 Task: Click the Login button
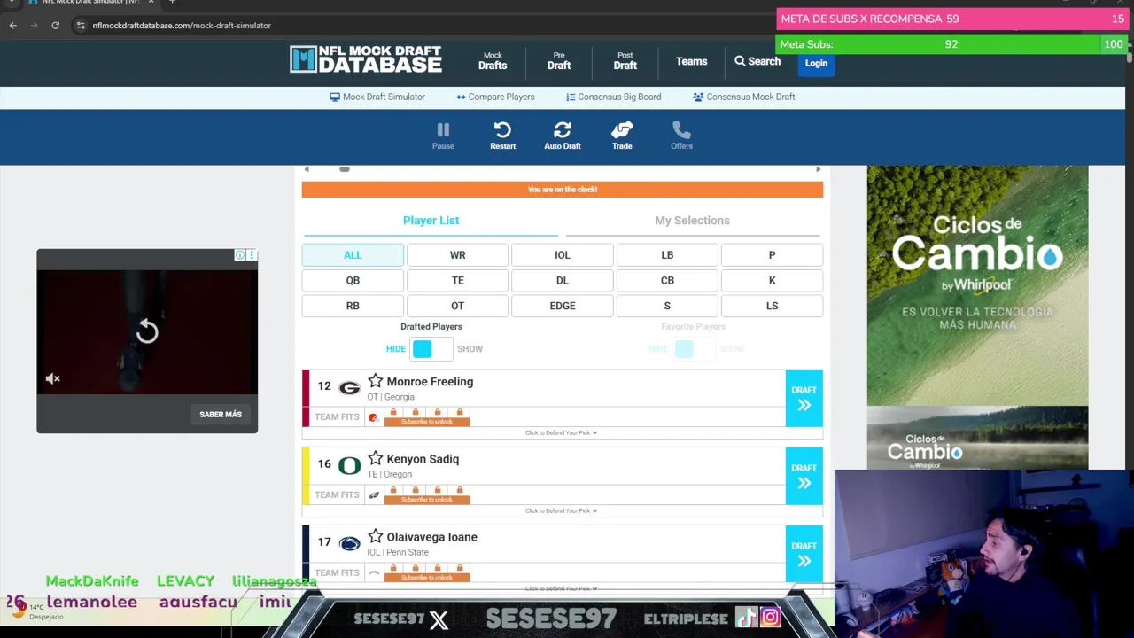point(816,63)
